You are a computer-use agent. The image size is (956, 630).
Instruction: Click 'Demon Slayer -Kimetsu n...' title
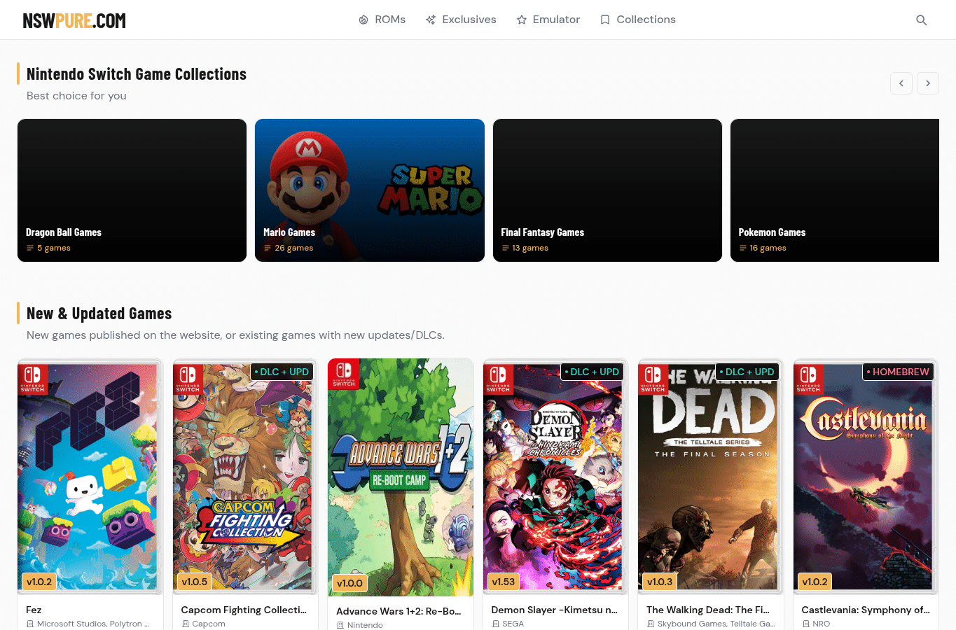(554, 610)
